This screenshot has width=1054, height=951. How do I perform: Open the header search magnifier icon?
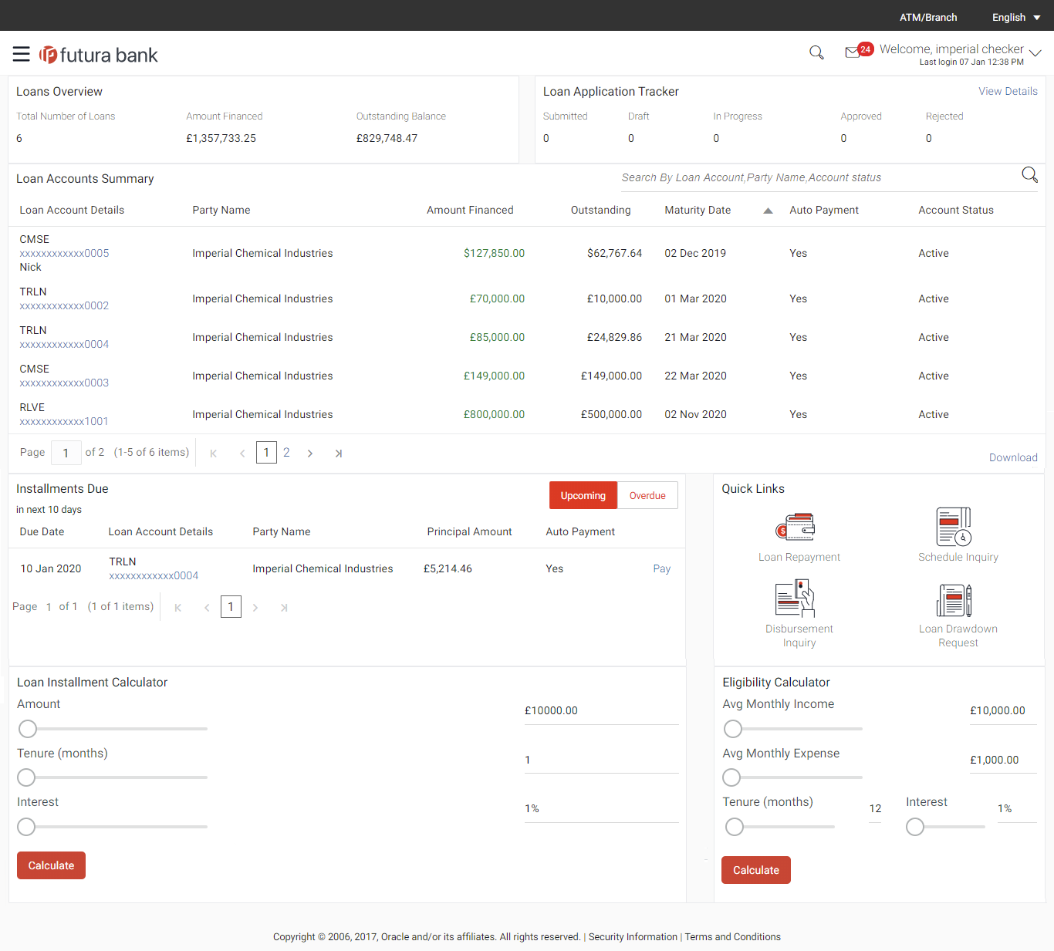816,52
